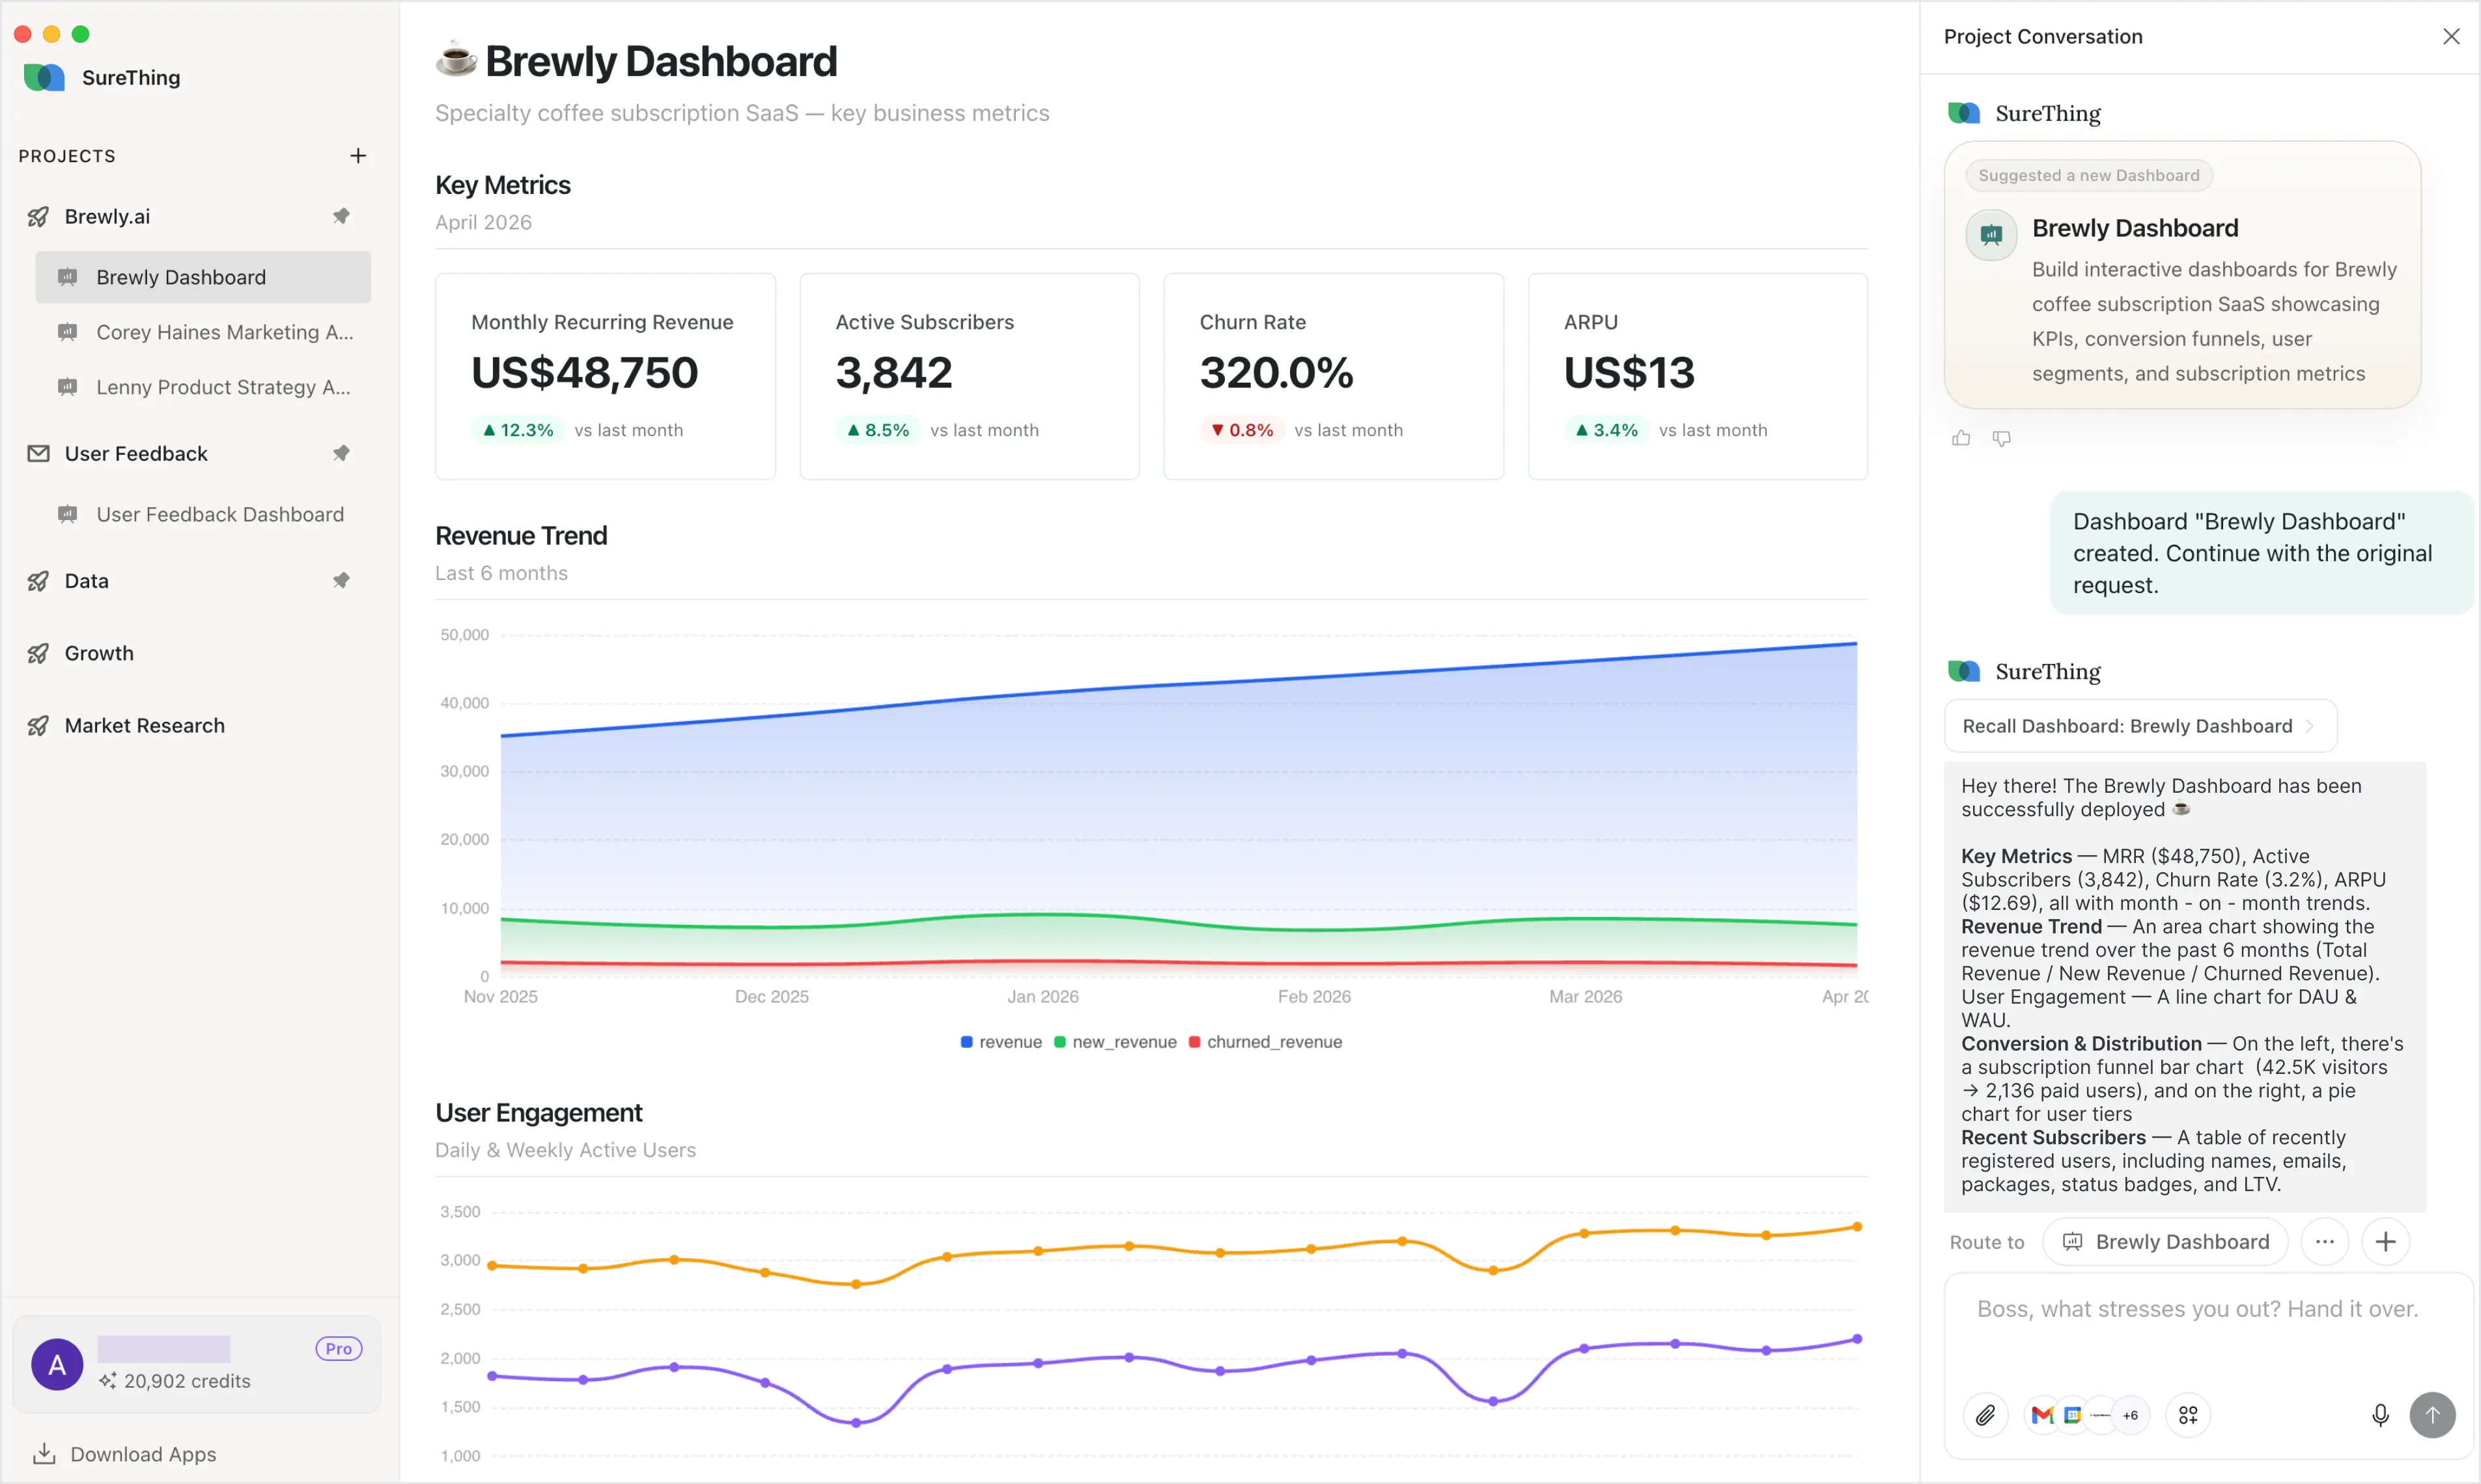The width and height of the screenshot is (2481, 1484).
Task: Click the Download Apps link
Action: click(x=142, y=1453)
